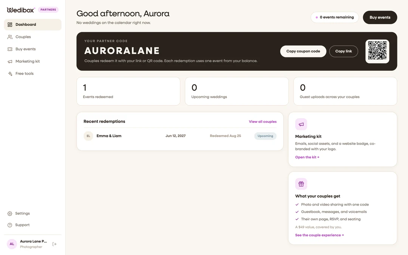Click Their own page, RSVP, and seating
The height and width of the screenshot is (255, 408).
(331, 219)
